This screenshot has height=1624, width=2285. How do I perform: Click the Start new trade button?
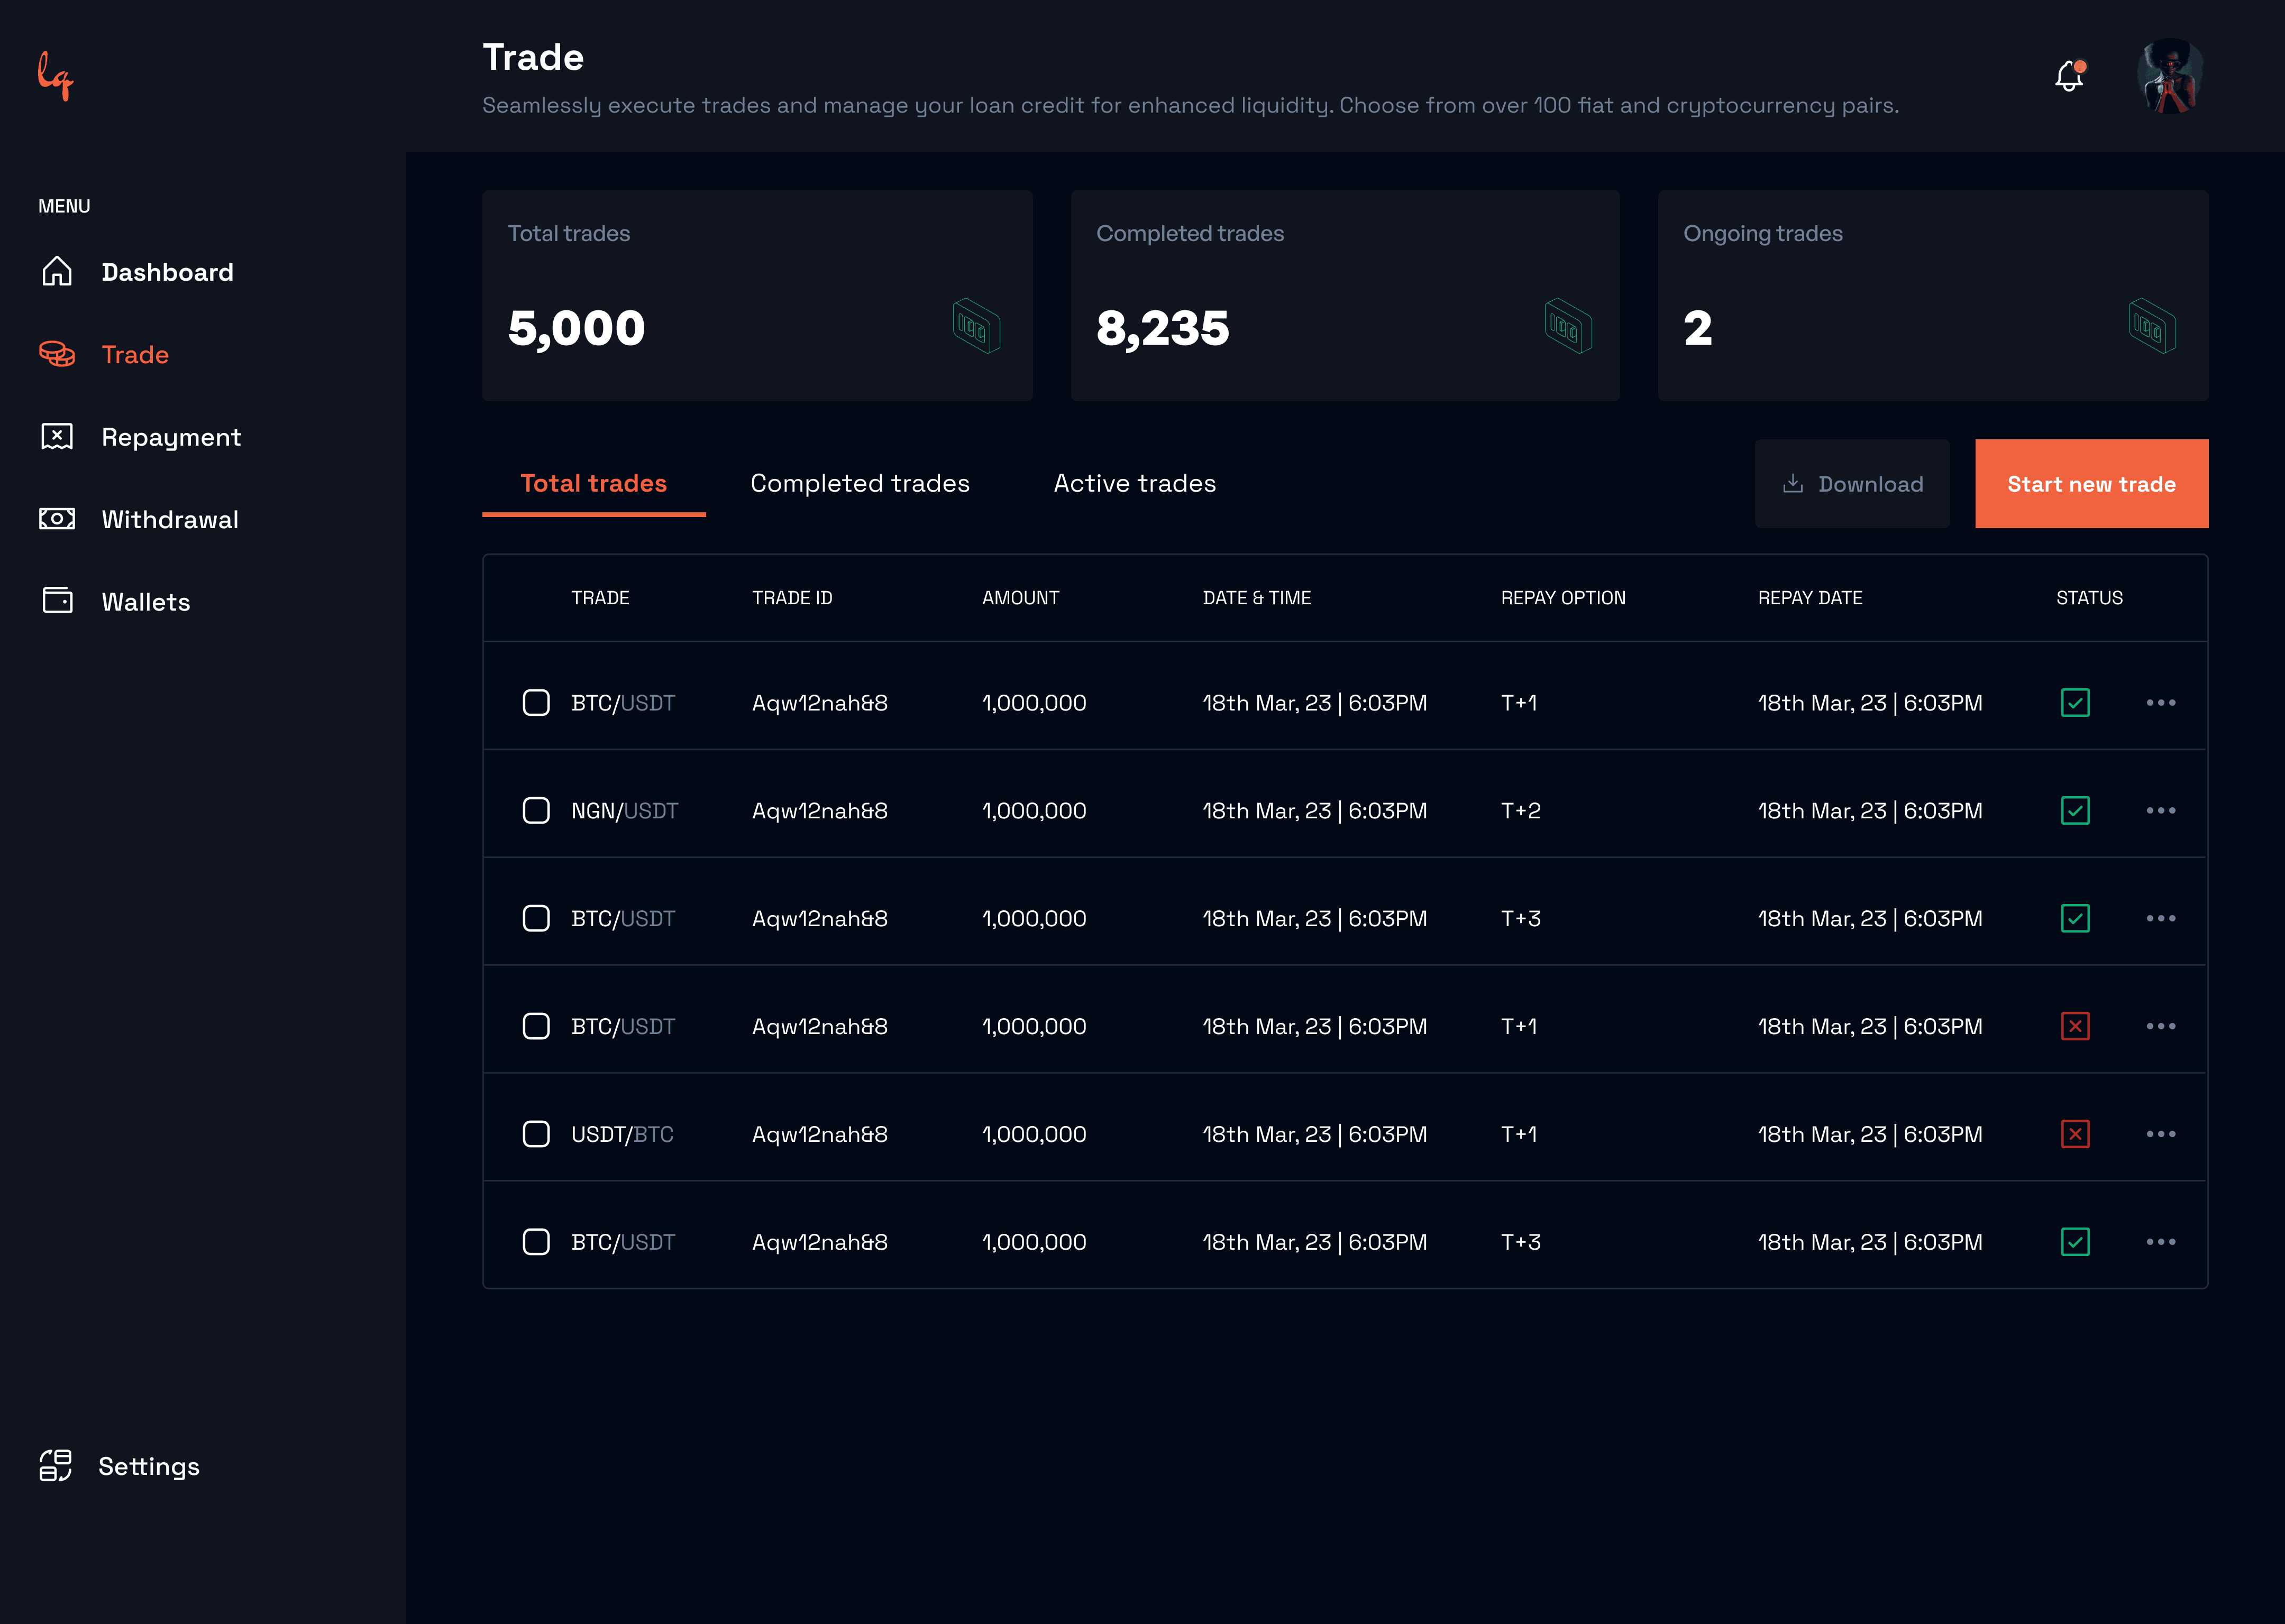pos(2091,484)
